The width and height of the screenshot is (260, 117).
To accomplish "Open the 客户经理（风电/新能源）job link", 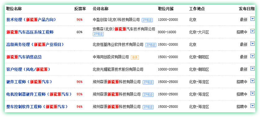I will pos(28,69).
